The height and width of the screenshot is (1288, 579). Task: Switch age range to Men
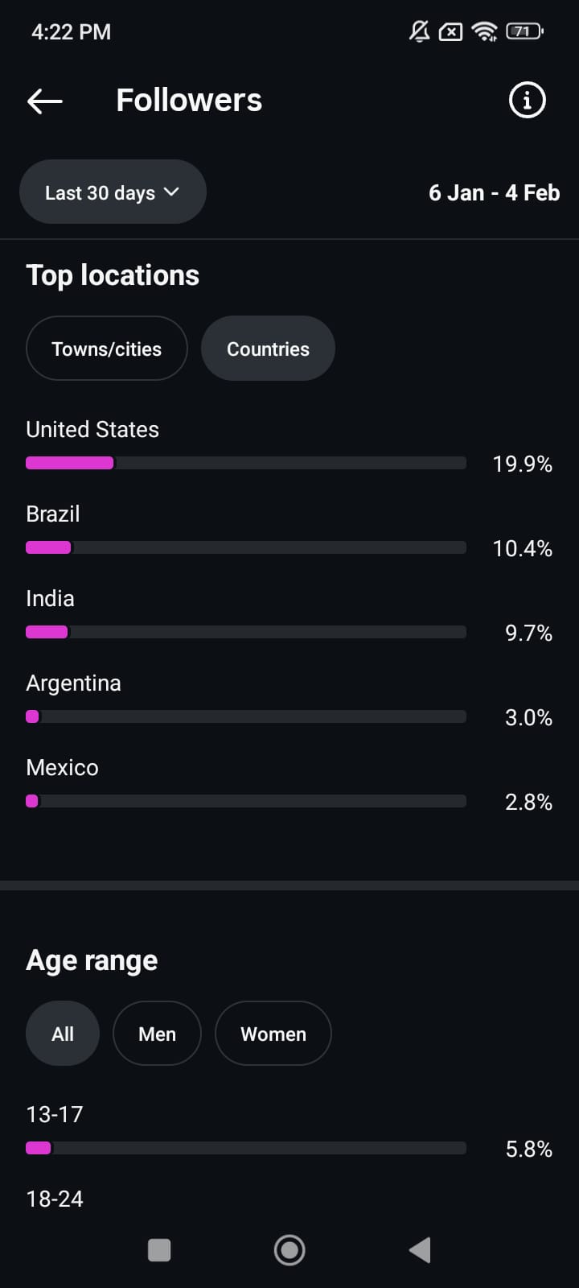point(157,1034)
